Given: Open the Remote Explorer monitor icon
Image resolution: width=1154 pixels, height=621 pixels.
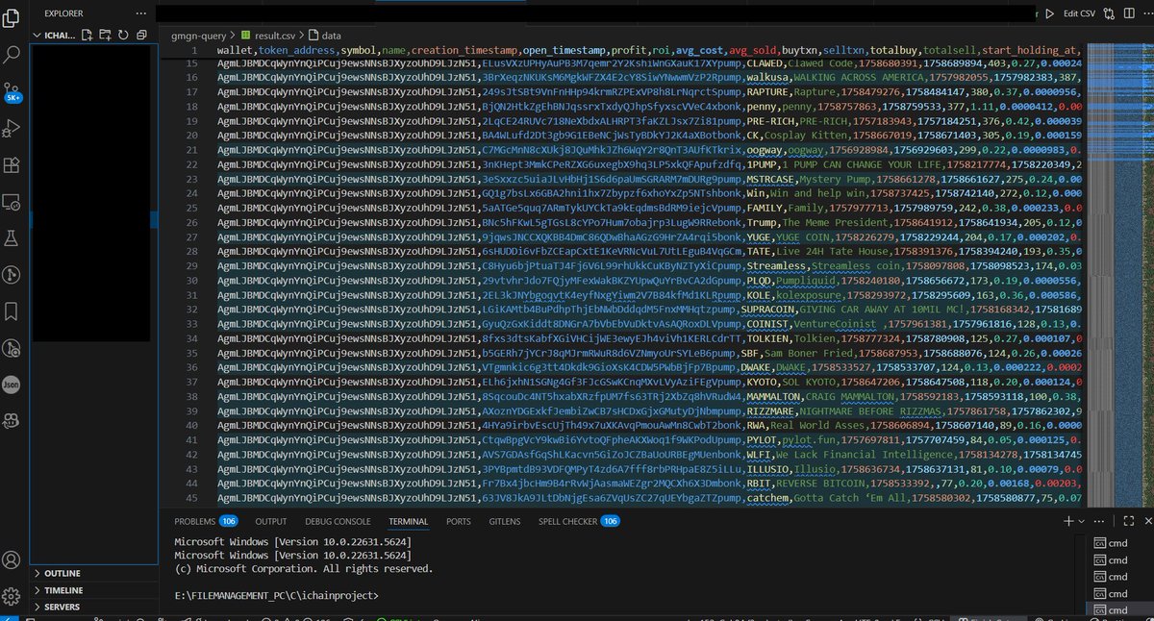Looking at the screenshot, I should point(12,202).
